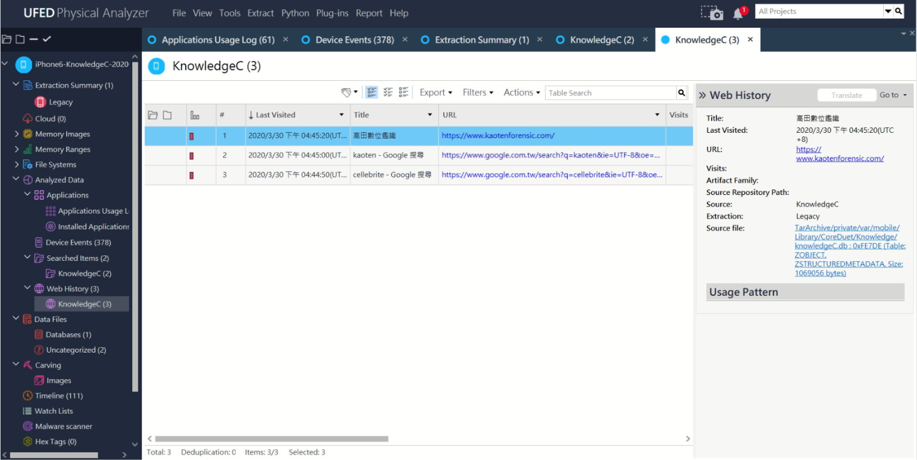917x460 pixels.
Task: Click the open-folder icon in the table header
Action: 153,115
